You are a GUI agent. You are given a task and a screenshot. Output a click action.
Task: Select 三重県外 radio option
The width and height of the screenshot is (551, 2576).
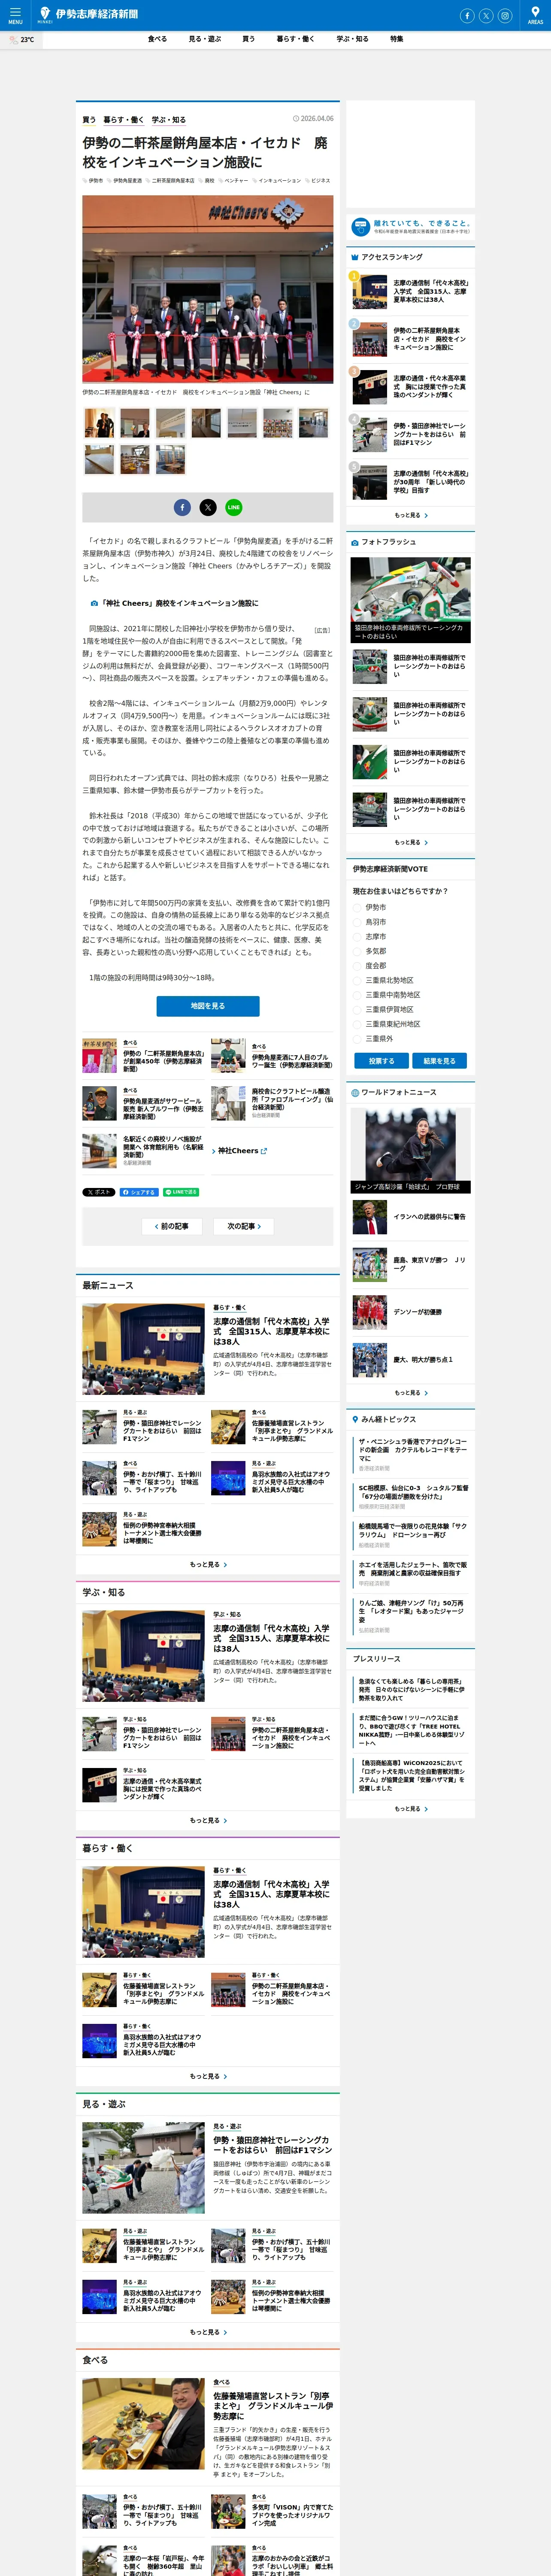point(357,1039)
